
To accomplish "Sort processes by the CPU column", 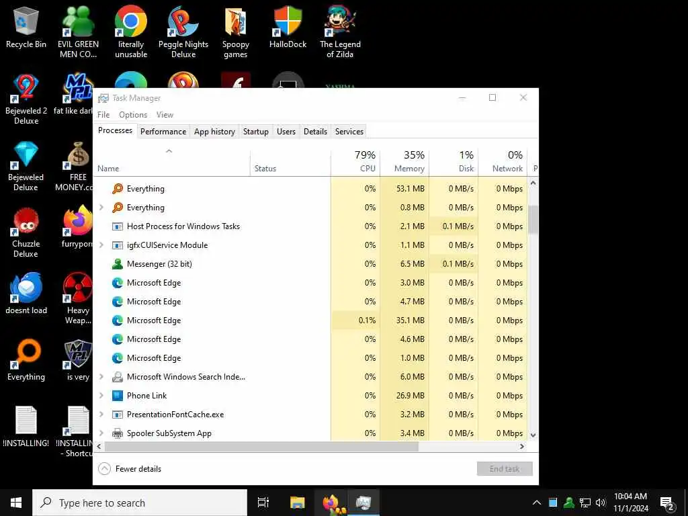I will tap(355, 161).
